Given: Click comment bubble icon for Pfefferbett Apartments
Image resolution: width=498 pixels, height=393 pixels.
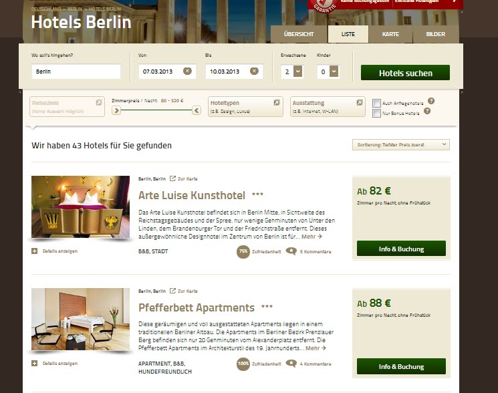Looking at the screenshot, I should tap(291, 364).
